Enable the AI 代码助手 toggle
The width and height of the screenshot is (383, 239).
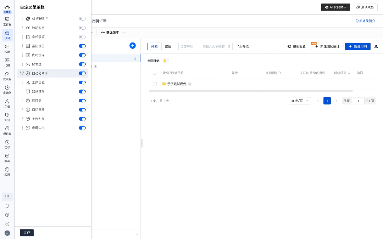(82, 19)
